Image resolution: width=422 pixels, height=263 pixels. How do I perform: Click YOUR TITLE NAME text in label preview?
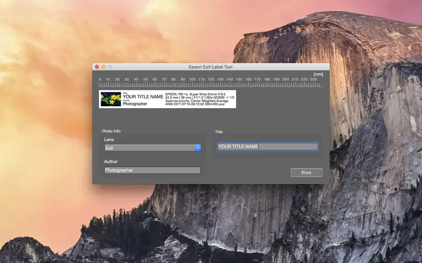point(143,97)
